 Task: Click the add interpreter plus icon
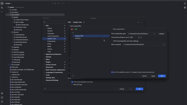[x=73, y=33]
